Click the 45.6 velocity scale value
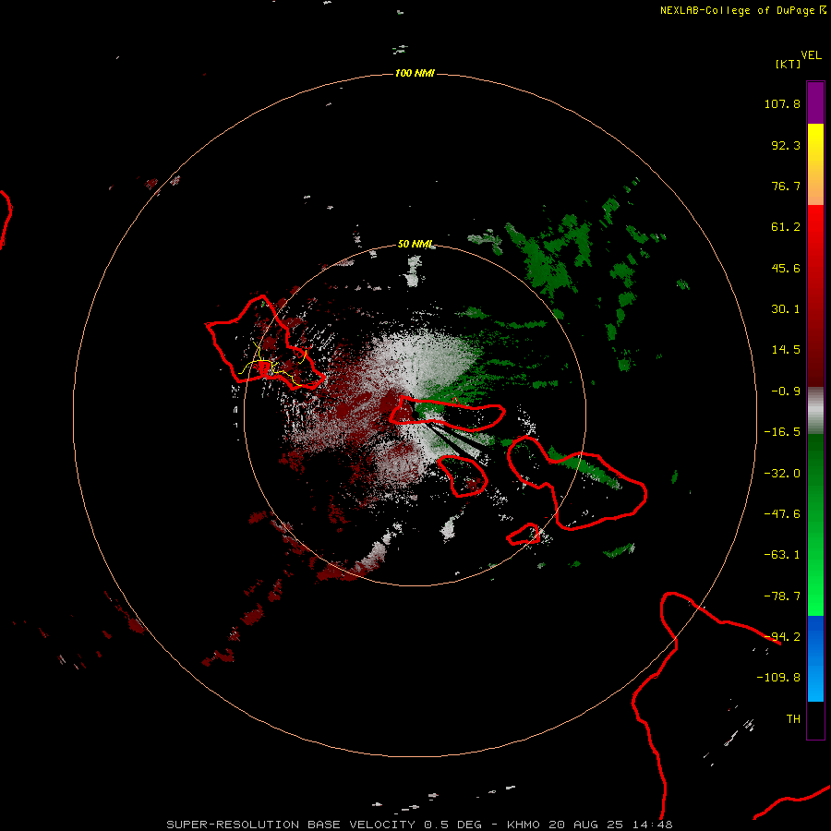This screenshot has width=831, height=831. pyautogui.click(x=786, y=268)
